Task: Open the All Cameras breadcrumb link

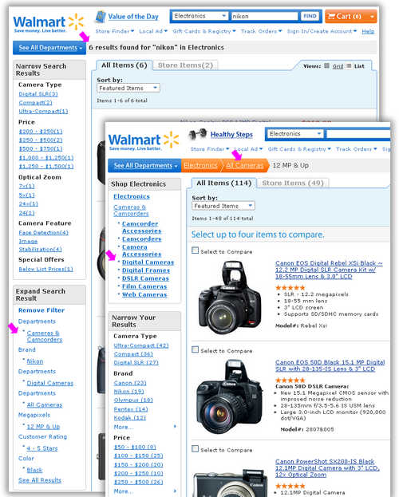Action: (x=244, y=165)
